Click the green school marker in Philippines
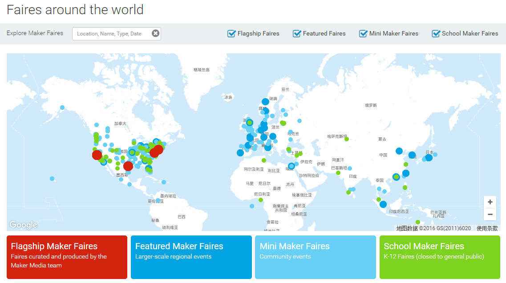The height and width of the screenshot is (283, 506). (405, 187)
